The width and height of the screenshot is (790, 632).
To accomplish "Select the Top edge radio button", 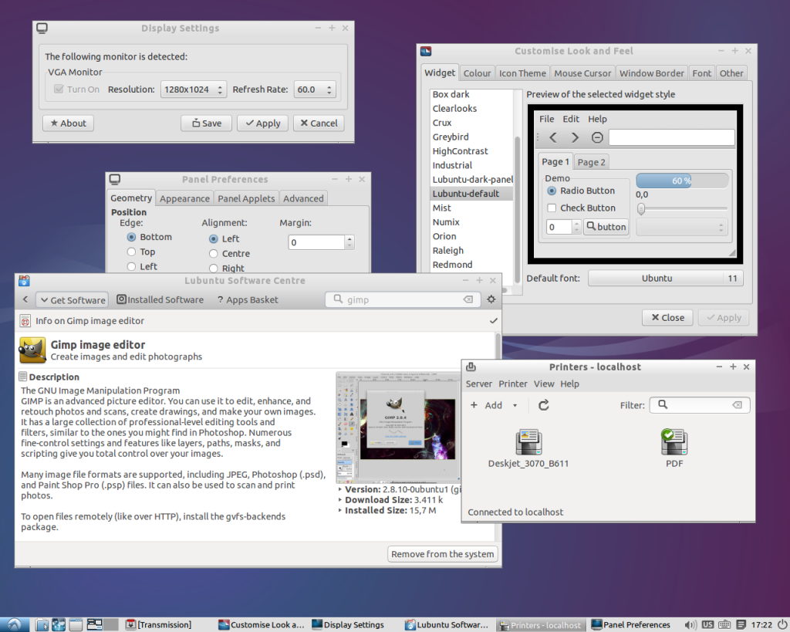I will (132, 252).
